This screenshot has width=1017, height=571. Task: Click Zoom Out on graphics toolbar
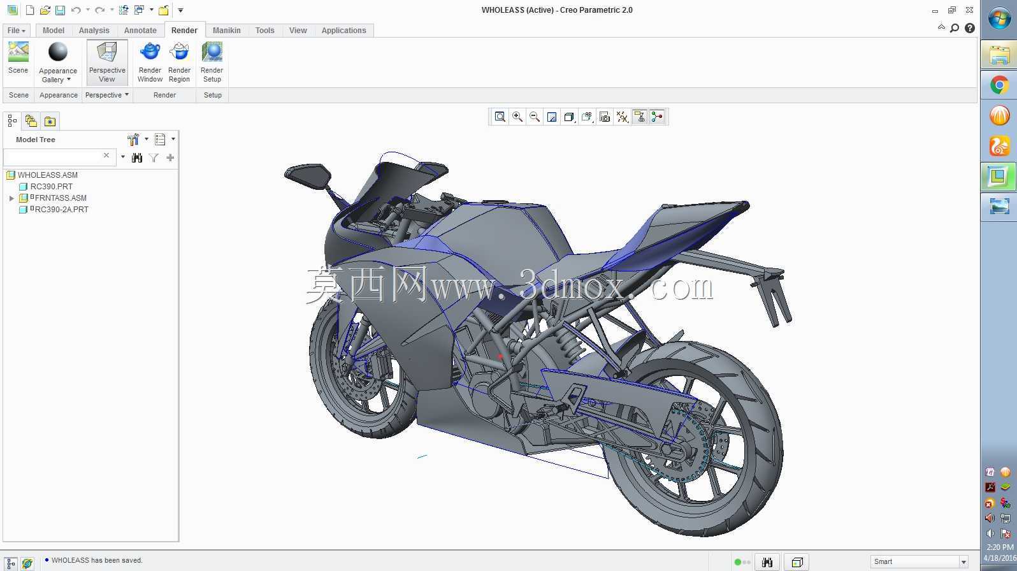pos(535,117)
